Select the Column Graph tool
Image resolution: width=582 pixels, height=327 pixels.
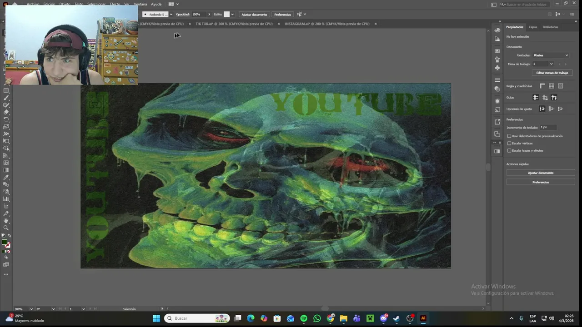(6, 199)
